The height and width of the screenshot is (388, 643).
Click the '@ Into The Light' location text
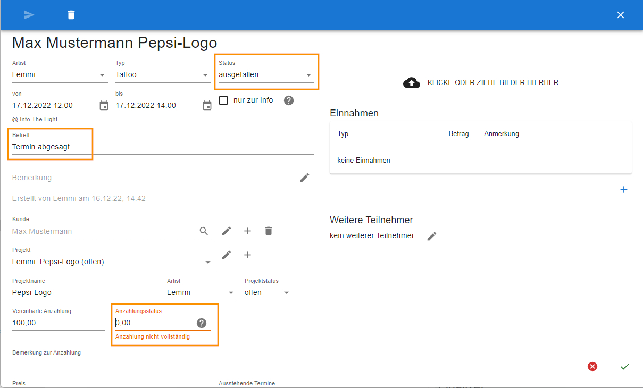35,119
